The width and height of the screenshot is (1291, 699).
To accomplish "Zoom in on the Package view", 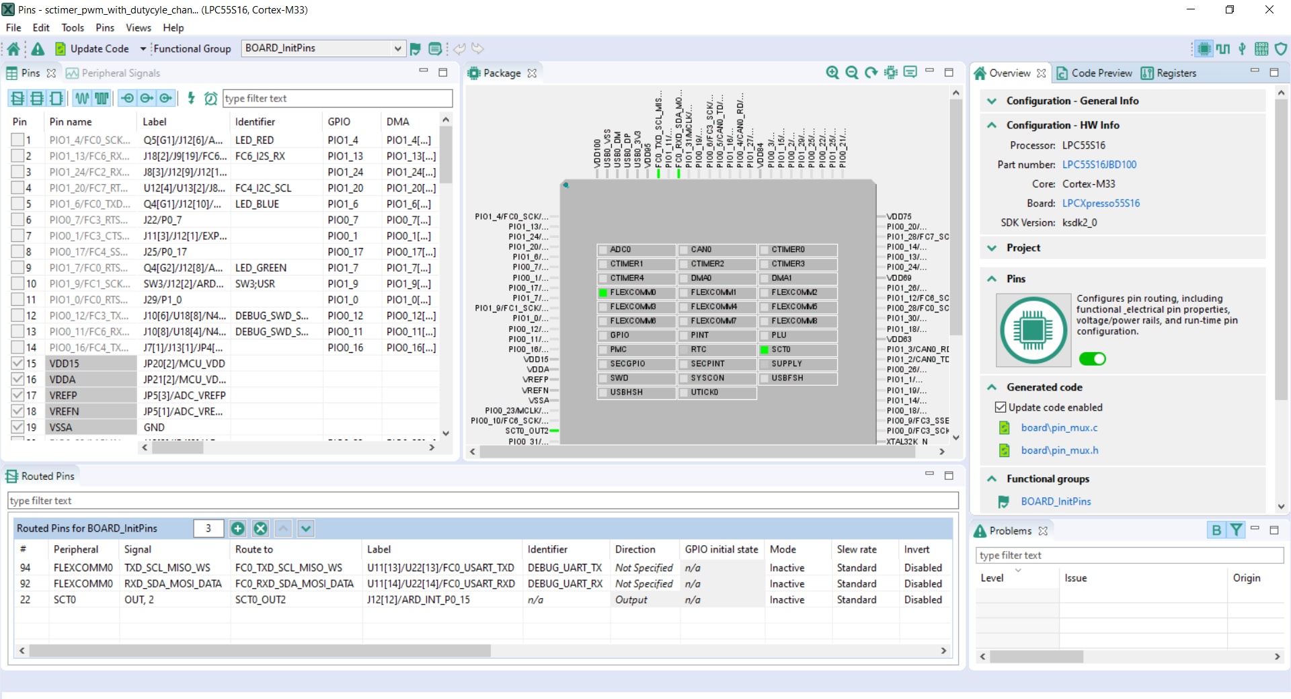I will [832, 73].
